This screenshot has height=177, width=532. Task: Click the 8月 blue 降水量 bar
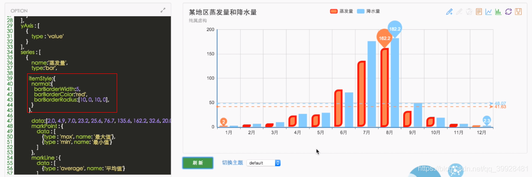click(394, 83)
